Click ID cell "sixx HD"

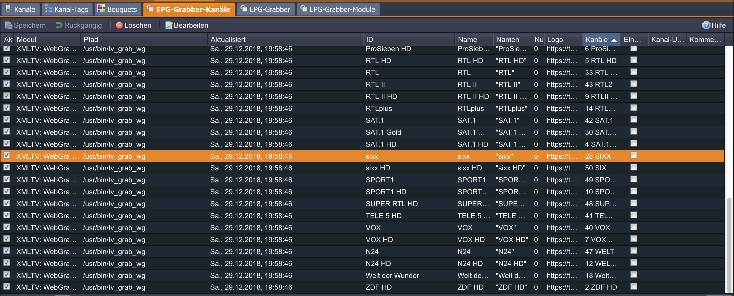click(378, 168)
